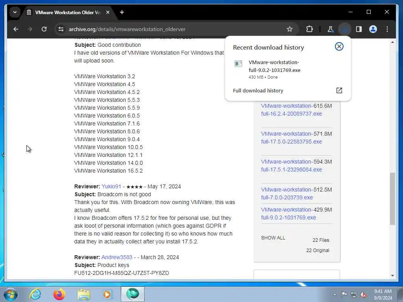Open Windows Media Player from taskbar
Screen dimensions: 403x302
[x=108, y=294]
